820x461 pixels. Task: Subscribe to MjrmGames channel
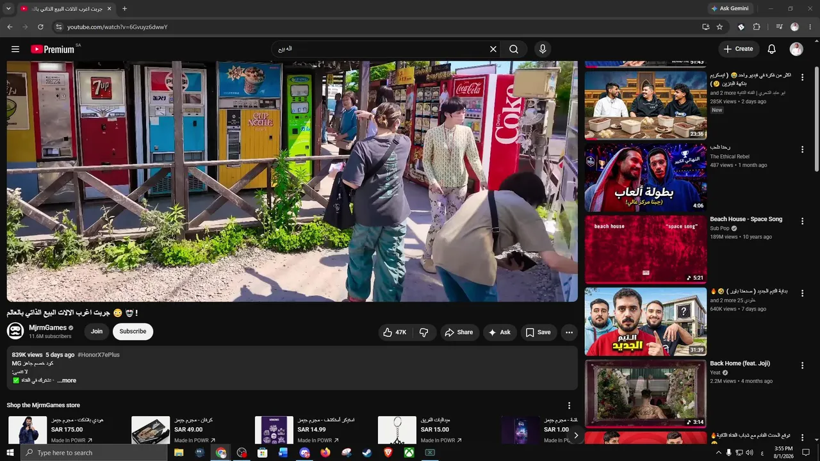pos(133,332)
